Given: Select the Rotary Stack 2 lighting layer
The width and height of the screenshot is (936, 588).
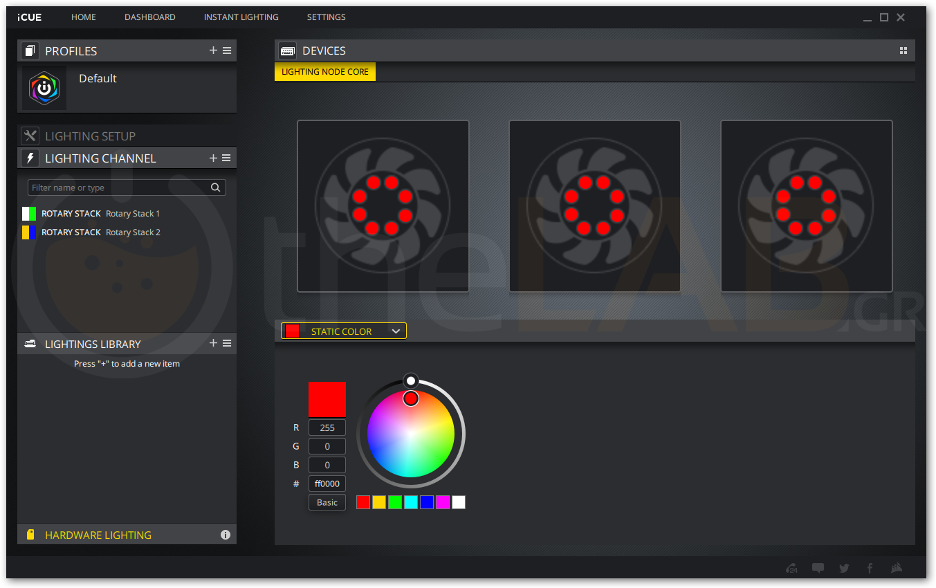Looking at the screenshot, I should coord(127,232).
